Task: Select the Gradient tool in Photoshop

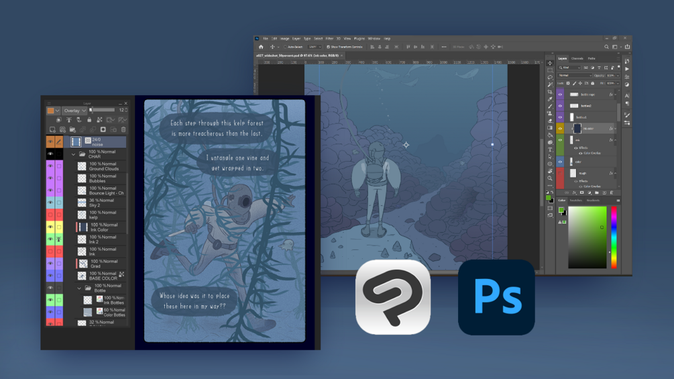Action: [550, 127]
